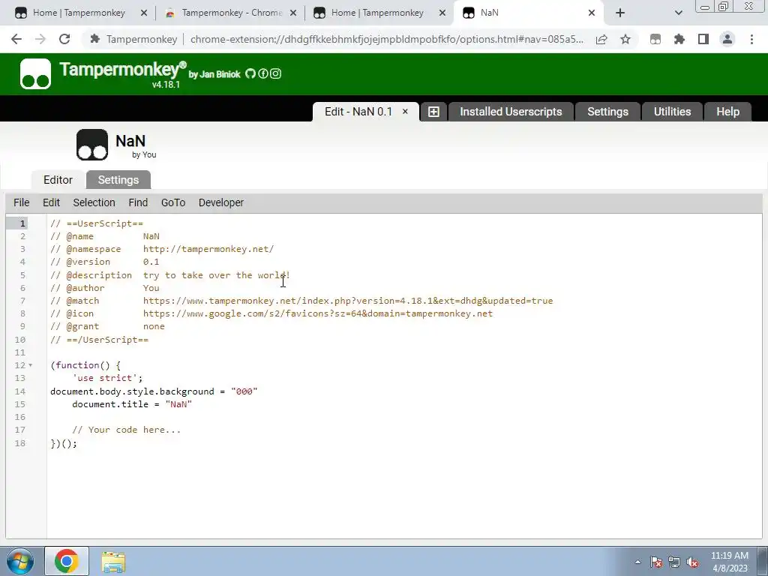Click the forward navigation arrow
Image resolution: width=768 pixels, height=576 pixels.
pyautogui.click(x=40, y=39)
